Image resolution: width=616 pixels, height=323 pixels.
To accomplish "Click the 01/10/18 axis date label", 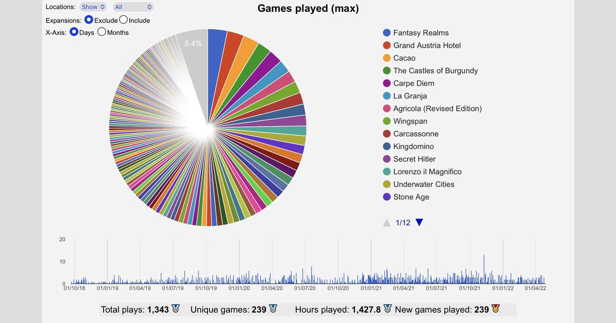I will coord(74,288).
